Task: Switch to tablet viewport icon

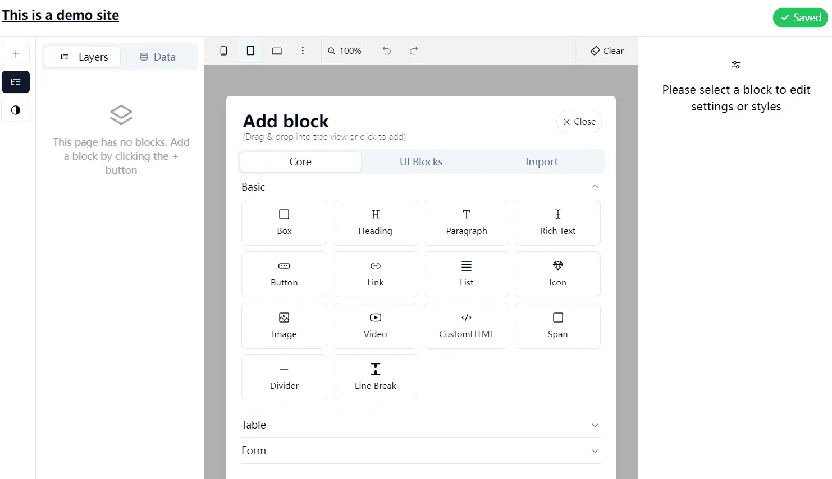Action: (x=250, y=50)
